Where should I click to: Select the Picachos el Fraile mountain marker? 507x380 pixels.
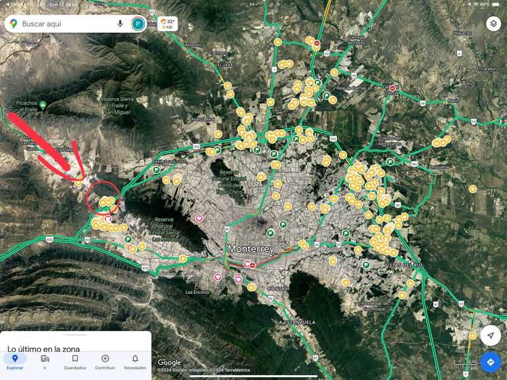click(x=43, y=105)
